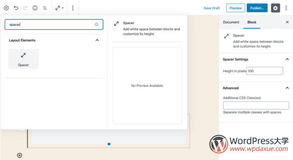Open block more options vertical dots
The image size is (293, 160).
[73, 8]
